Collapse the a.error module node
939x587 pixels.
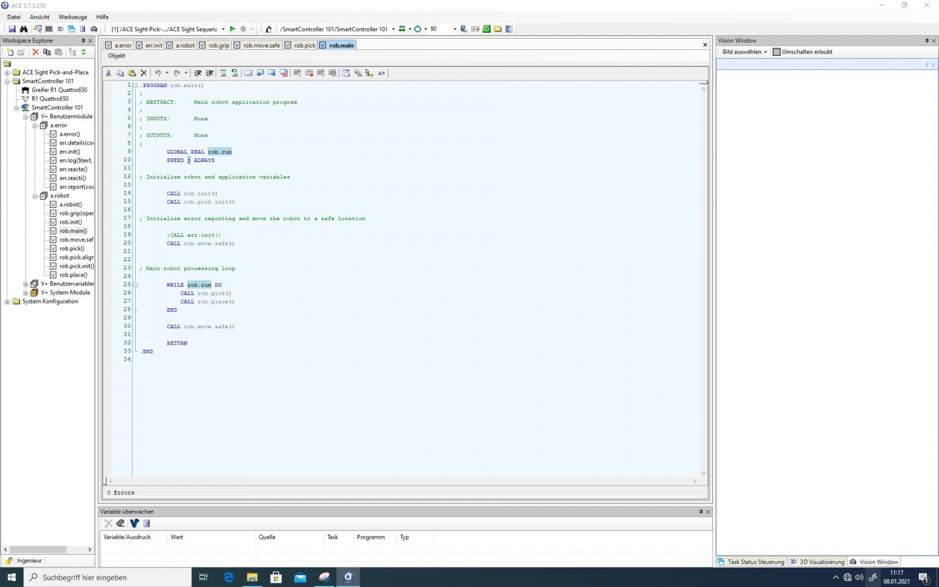pyautogui.click(x=35, y=126)
